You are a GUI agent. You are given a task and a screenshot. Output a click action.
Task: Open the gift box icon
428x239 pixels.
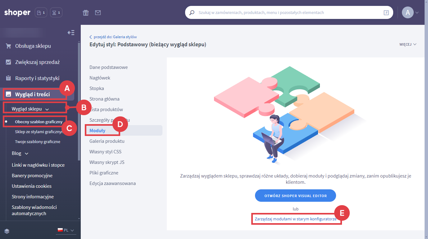tap(86, 13)
